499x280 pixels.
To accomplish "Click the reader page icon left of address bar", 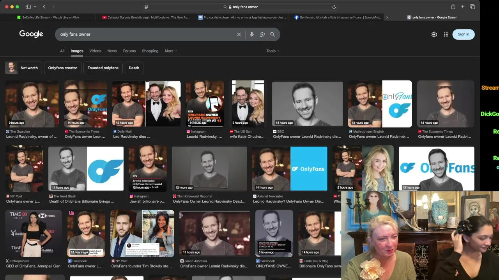I will click(146, 7).
